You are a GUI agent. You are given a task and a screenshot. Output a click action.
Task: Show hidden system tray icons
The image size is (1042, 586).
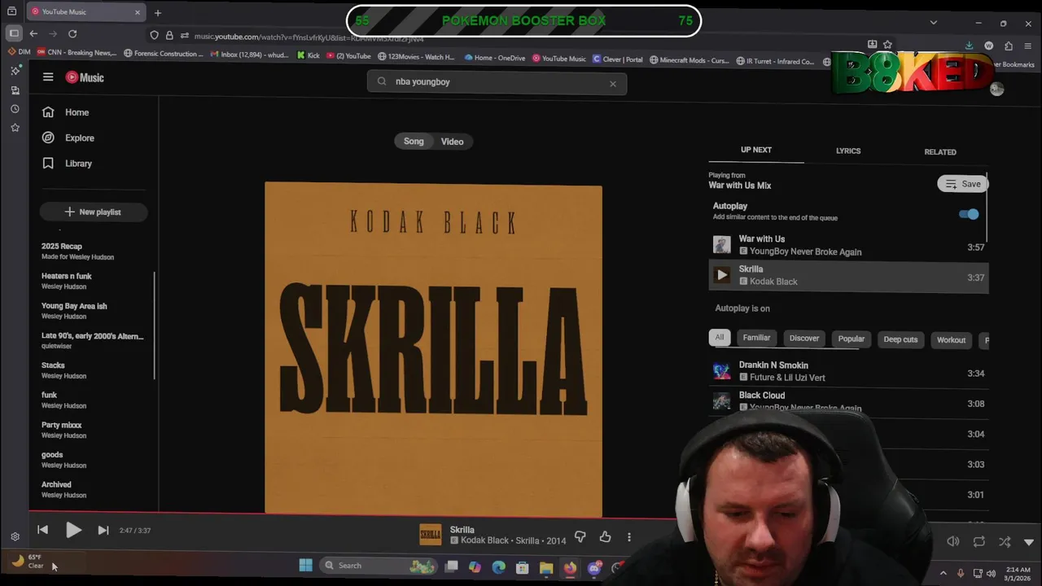(x=943, y=573)
